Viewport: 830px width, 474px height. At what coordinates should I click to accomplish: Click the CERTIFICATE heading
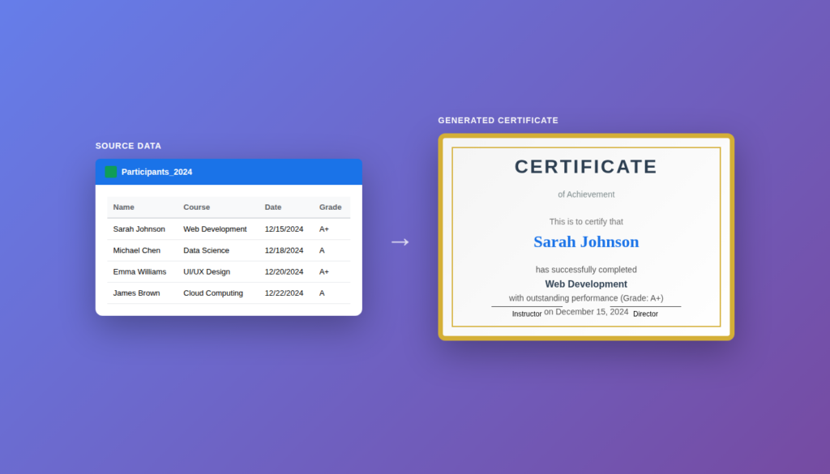pos(586,167)
